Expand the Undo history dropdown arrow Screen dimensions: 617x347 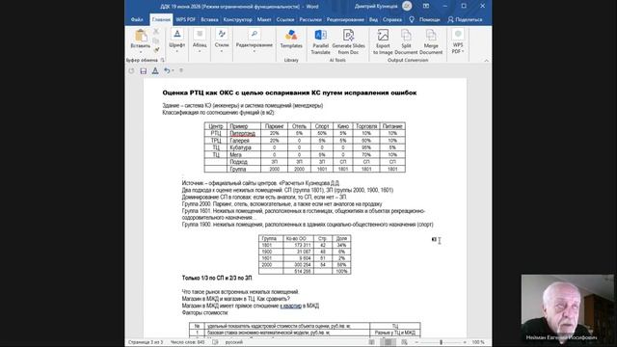173,70
